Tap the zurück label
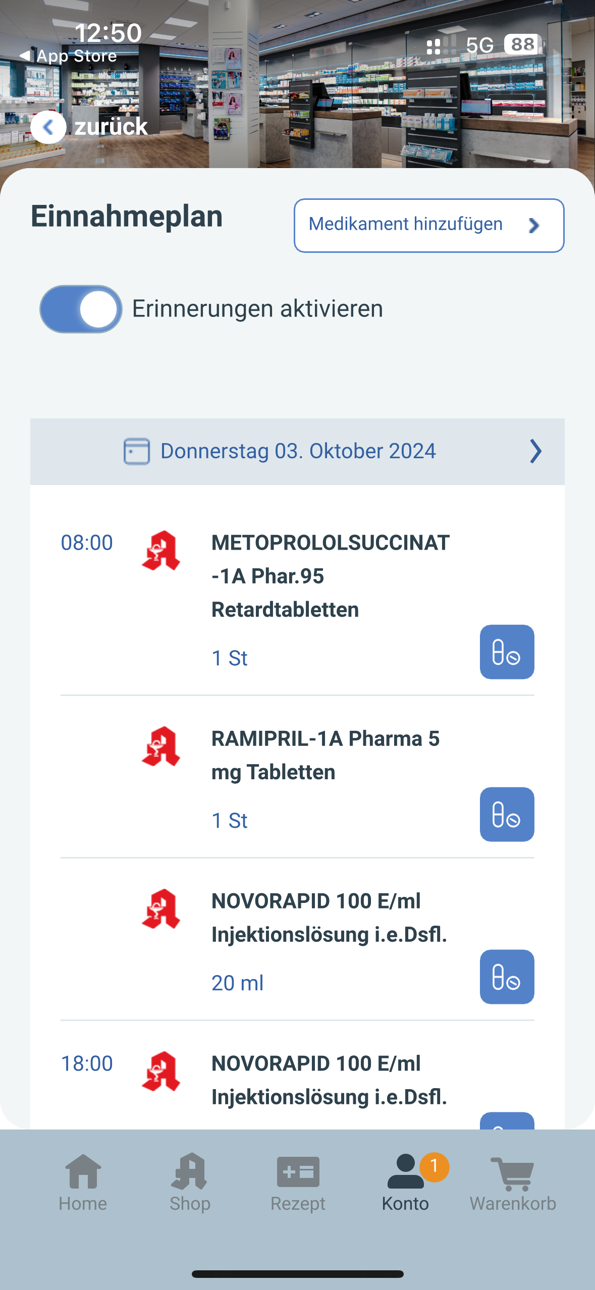The width and height of the screenshot is (595, 1290). [x=111, y=127]
